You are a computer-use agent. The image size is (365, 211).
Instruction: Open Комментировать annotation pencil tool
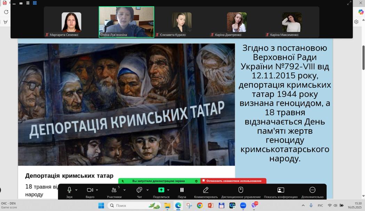(x=206, y=192)
